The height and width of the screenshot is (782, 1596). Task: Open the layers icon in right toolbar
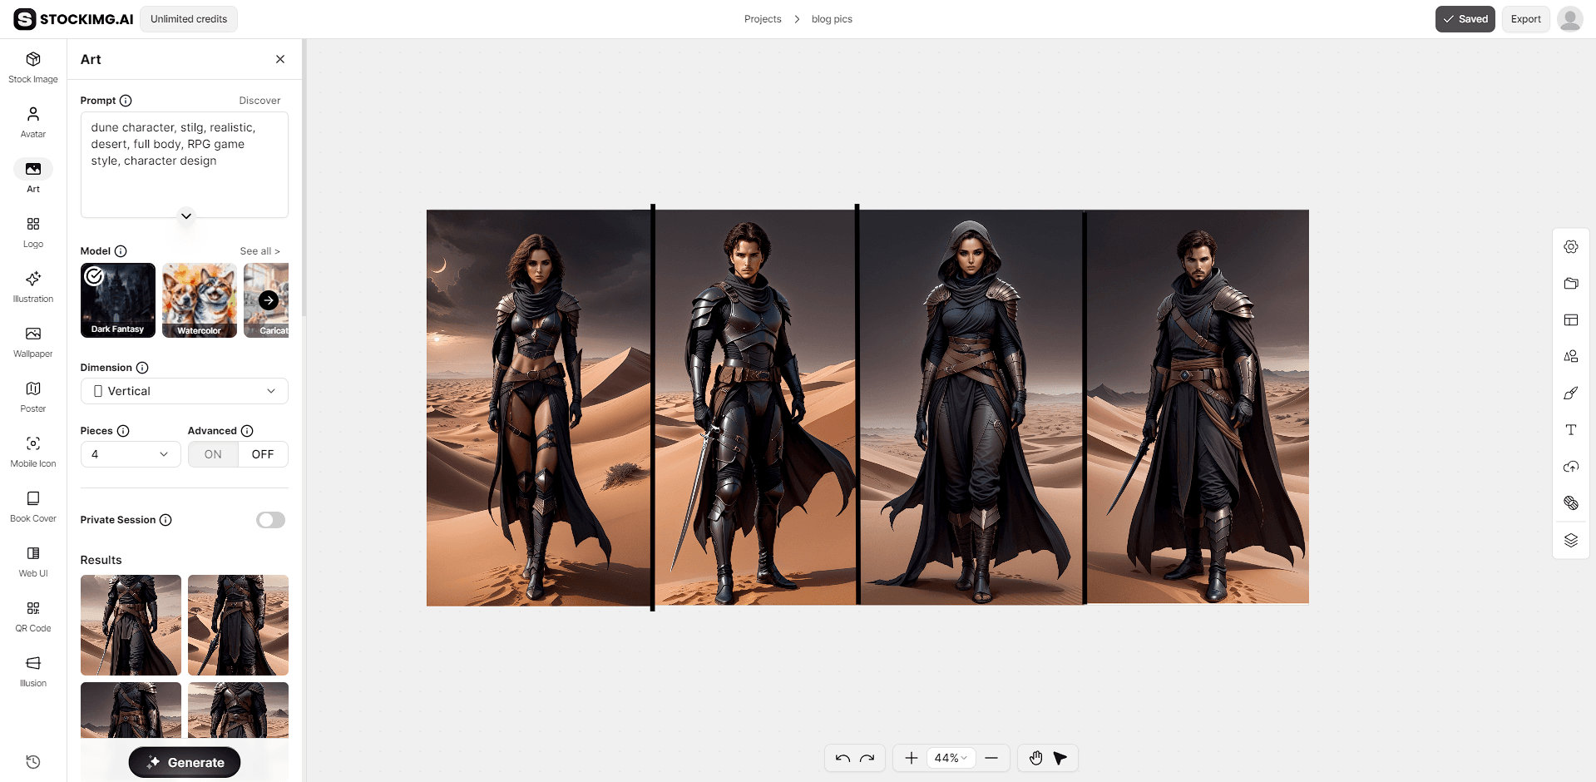(1571, 540)
